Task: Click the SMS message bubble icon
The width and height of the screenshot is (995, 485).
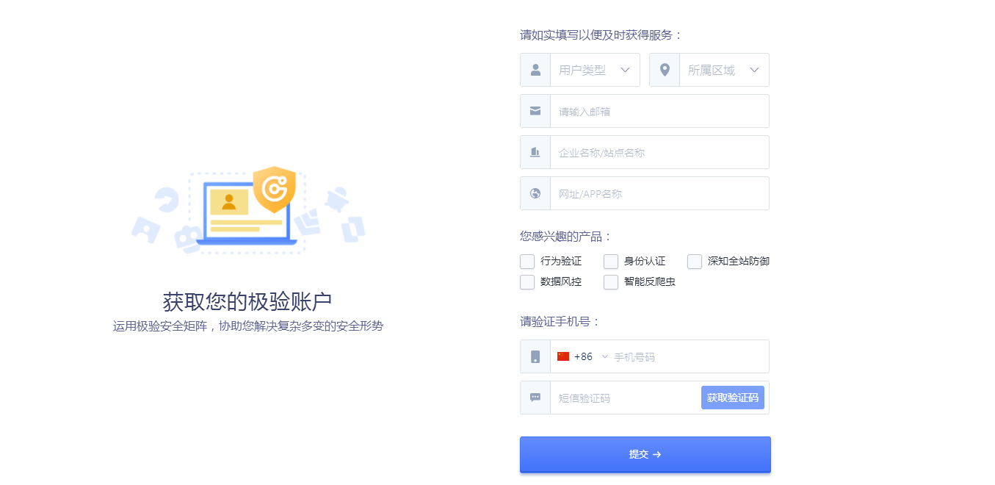Action: [535, 398]
